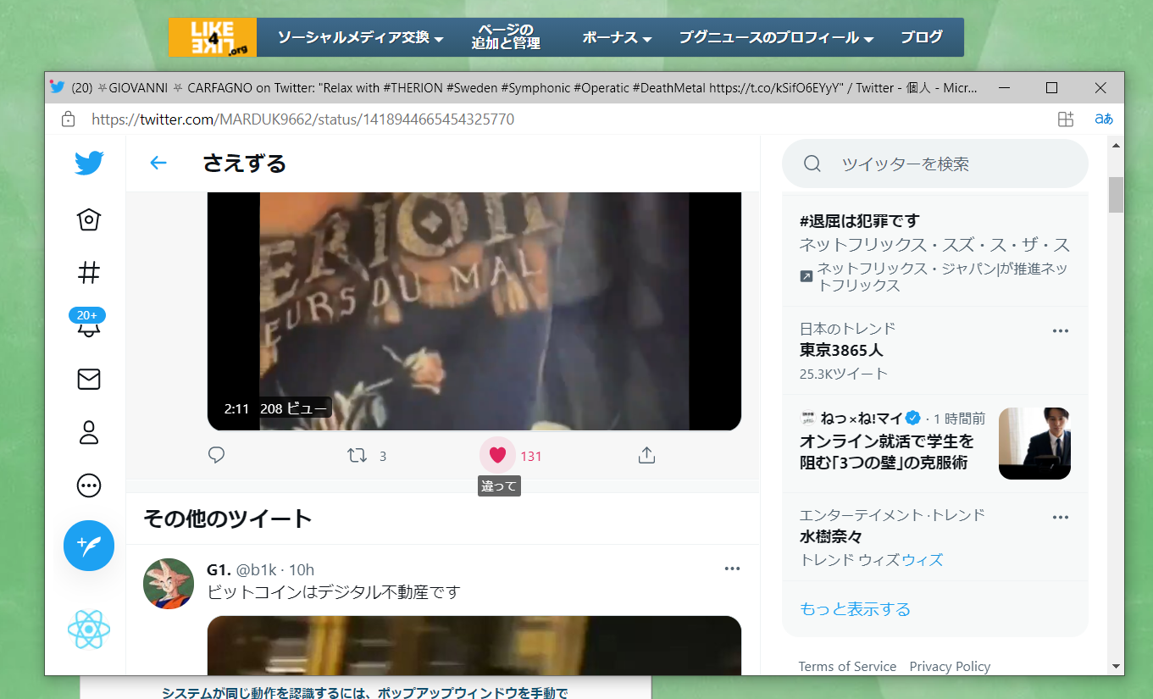
Task: Open the 水樹奈々 entertainment trend
Action: [x=831, y=537]
